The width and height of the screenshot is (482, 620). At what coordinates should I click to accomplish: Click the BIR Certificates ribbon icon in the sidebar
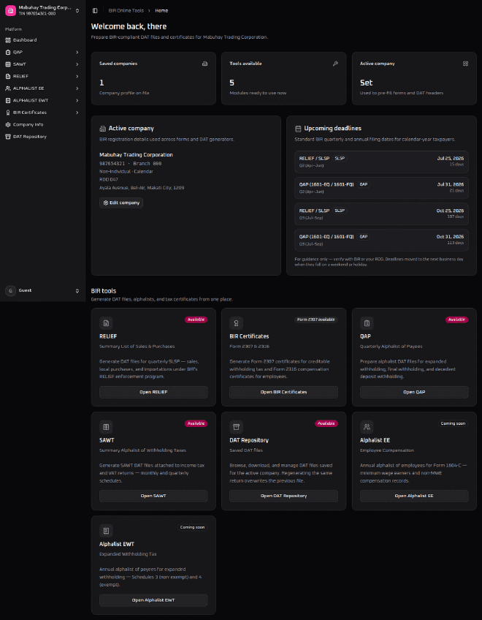tap(8, 113)
